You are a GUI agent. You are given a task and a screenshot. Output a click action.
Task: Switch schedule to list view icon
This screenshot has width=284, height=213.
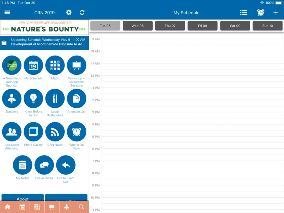[243, 12]
